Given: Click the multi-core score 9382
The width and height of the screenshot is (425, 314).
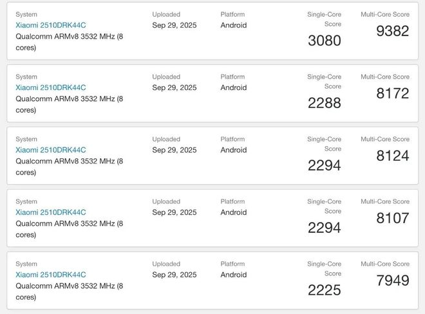Looking at the screenshot, I should pyautogui.click(x=392, y=31).
